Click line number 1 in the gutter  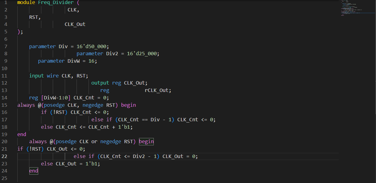5,2
